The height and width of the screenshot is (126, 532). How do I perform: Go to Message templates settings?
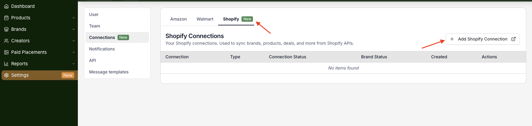pyautogui.click(x=109, y=72)
